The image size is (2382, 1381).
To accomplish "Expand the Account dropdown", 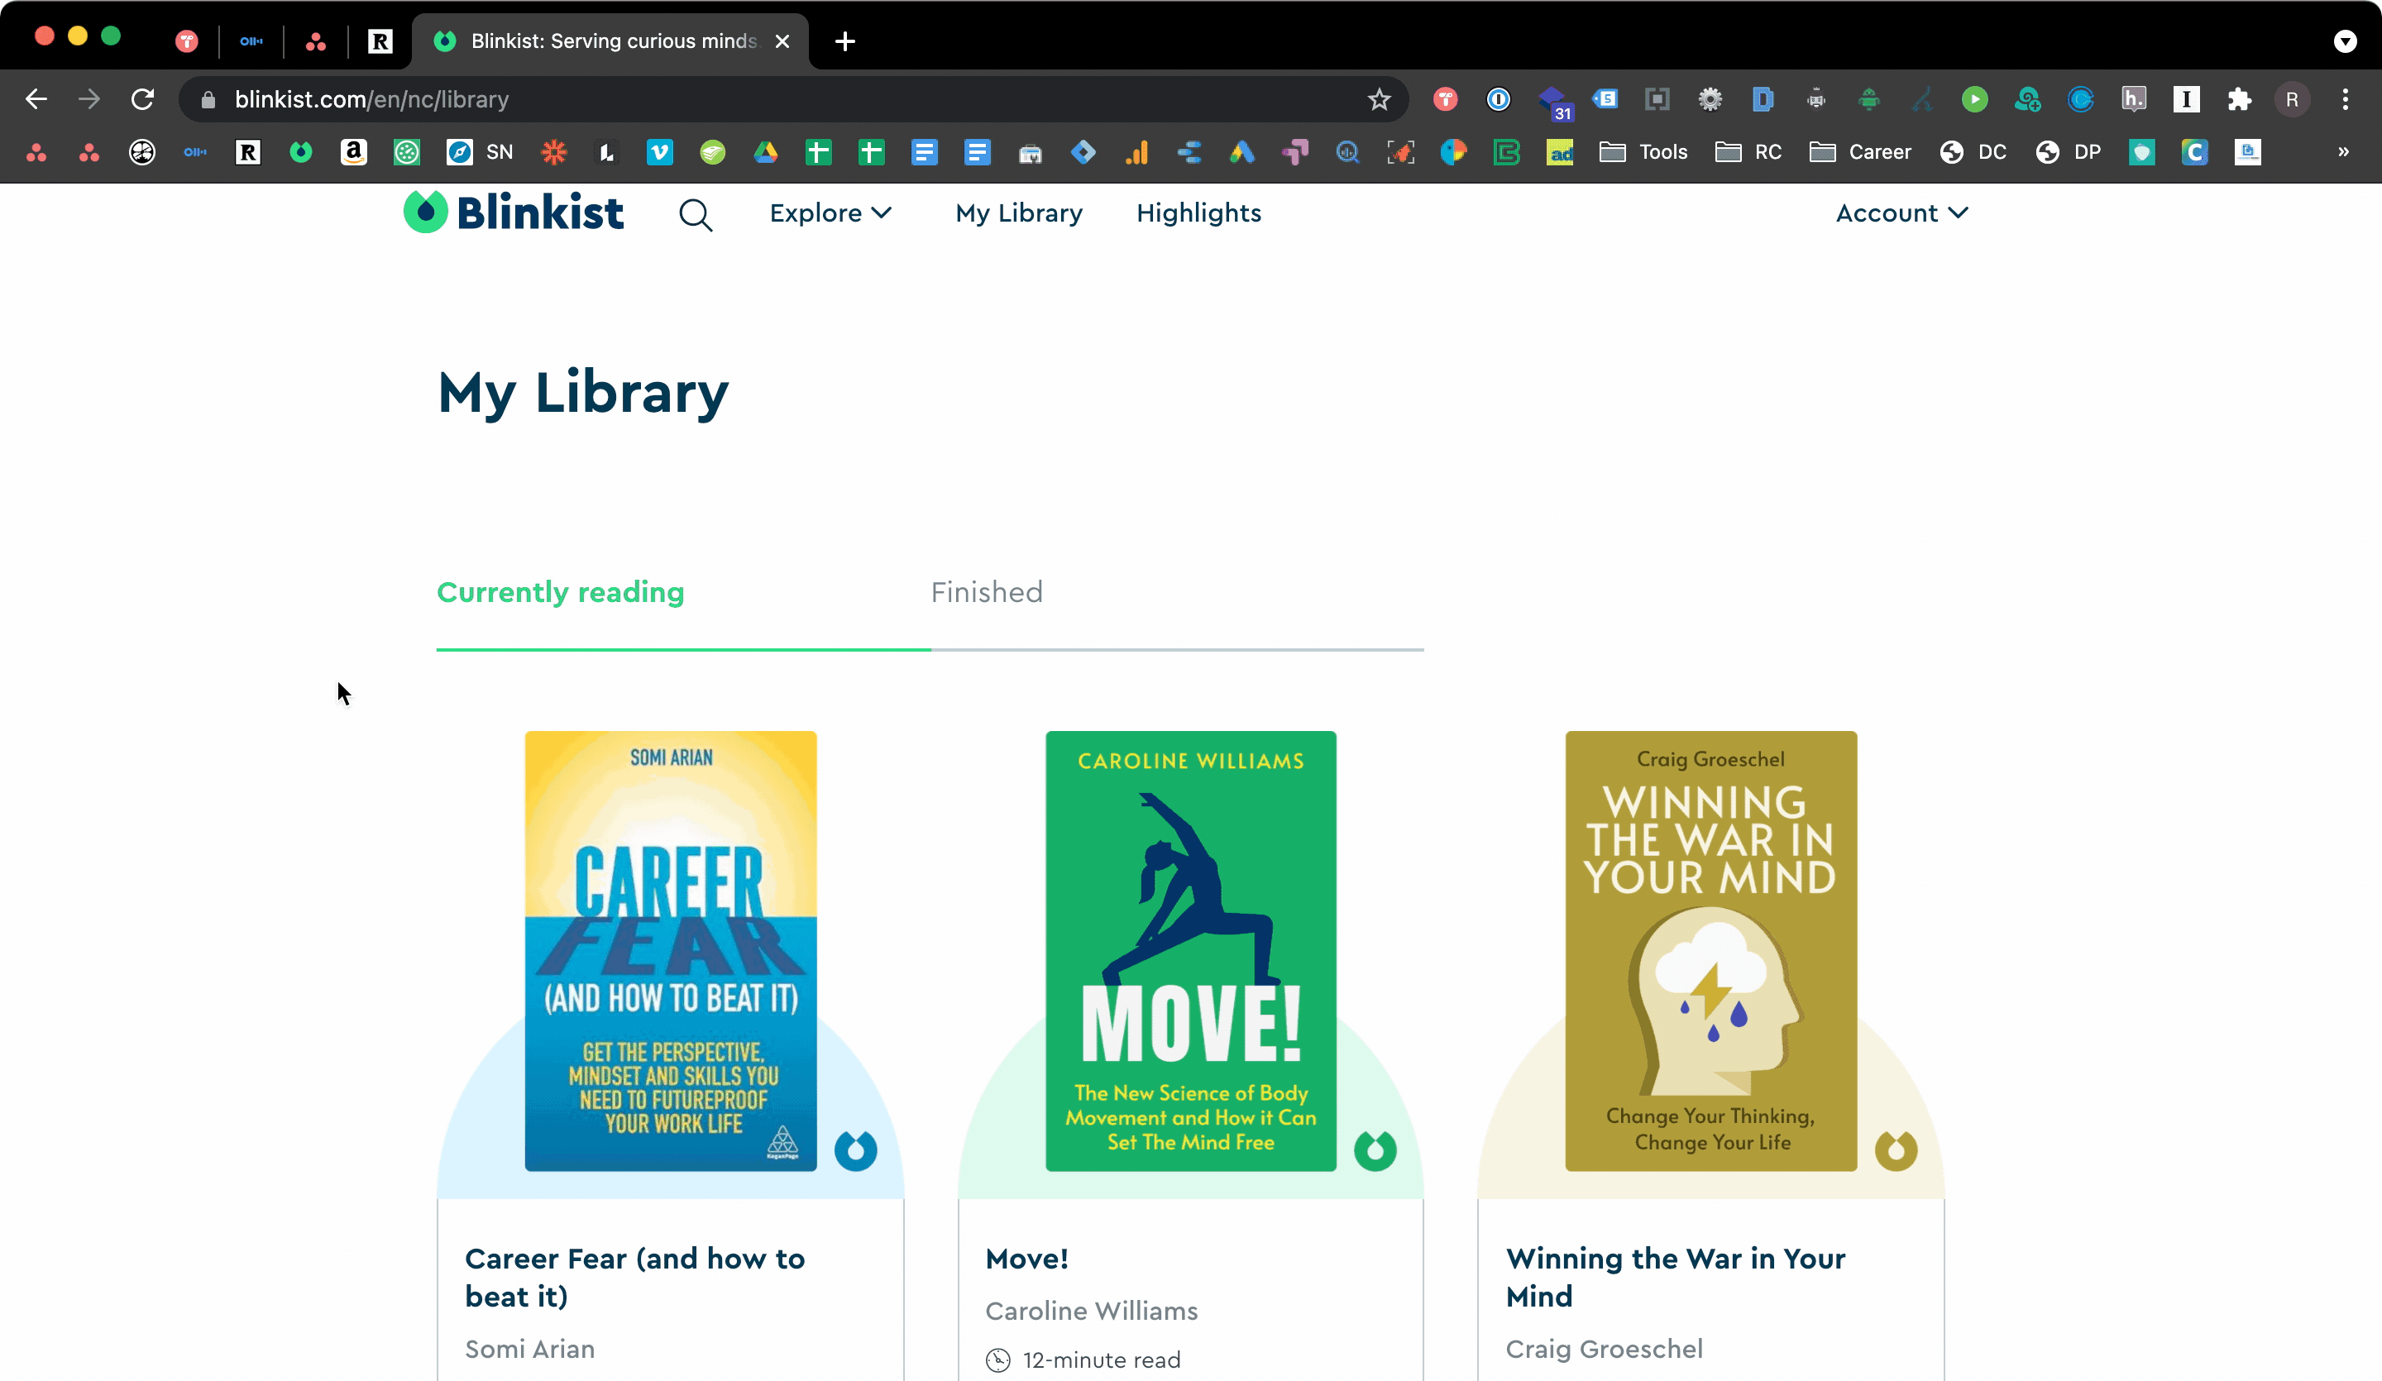I will [x=1901, y=213].
